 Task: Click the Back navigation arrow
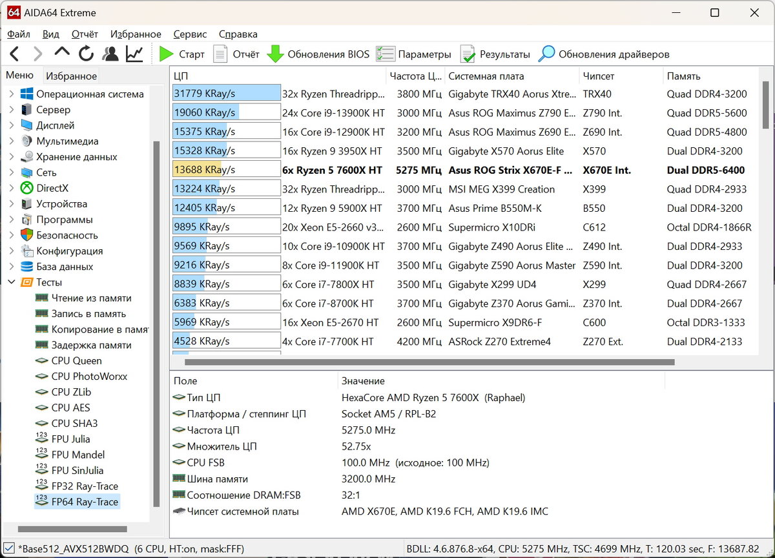click(x=15, y=54)
